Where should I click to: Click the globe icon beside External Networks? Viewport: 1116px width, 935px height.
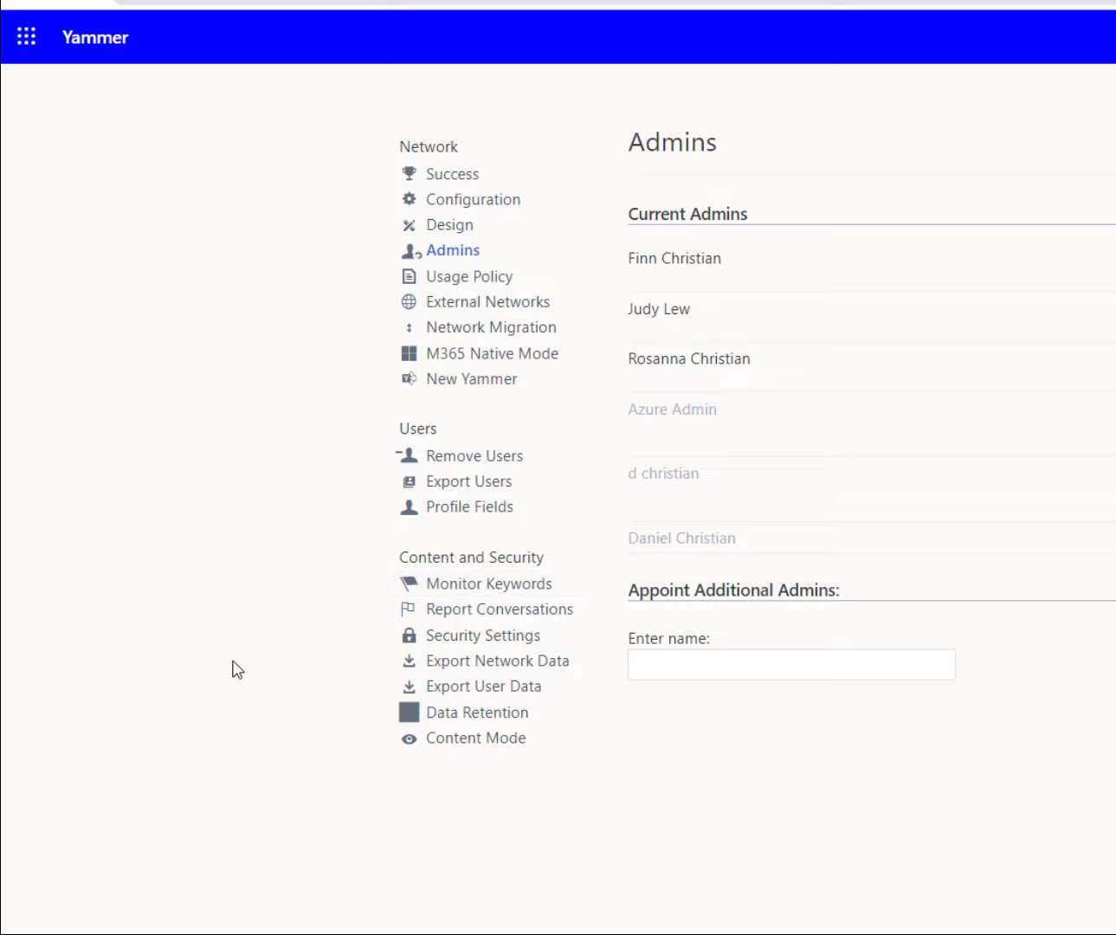[x=410, y=301]
